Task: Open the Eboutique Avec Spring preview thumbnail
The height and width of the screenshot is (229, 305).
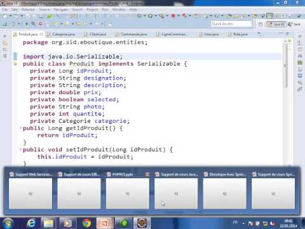Action: pos(224,193)
